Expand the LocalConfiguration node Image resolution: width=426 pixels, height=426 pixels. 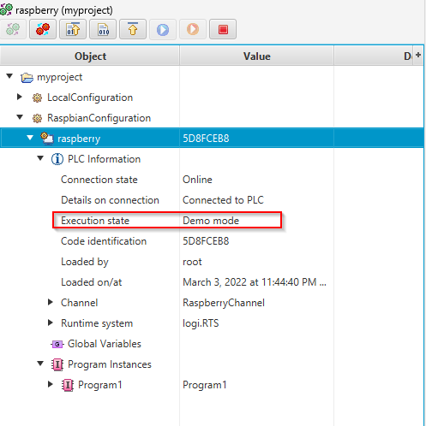20,97
